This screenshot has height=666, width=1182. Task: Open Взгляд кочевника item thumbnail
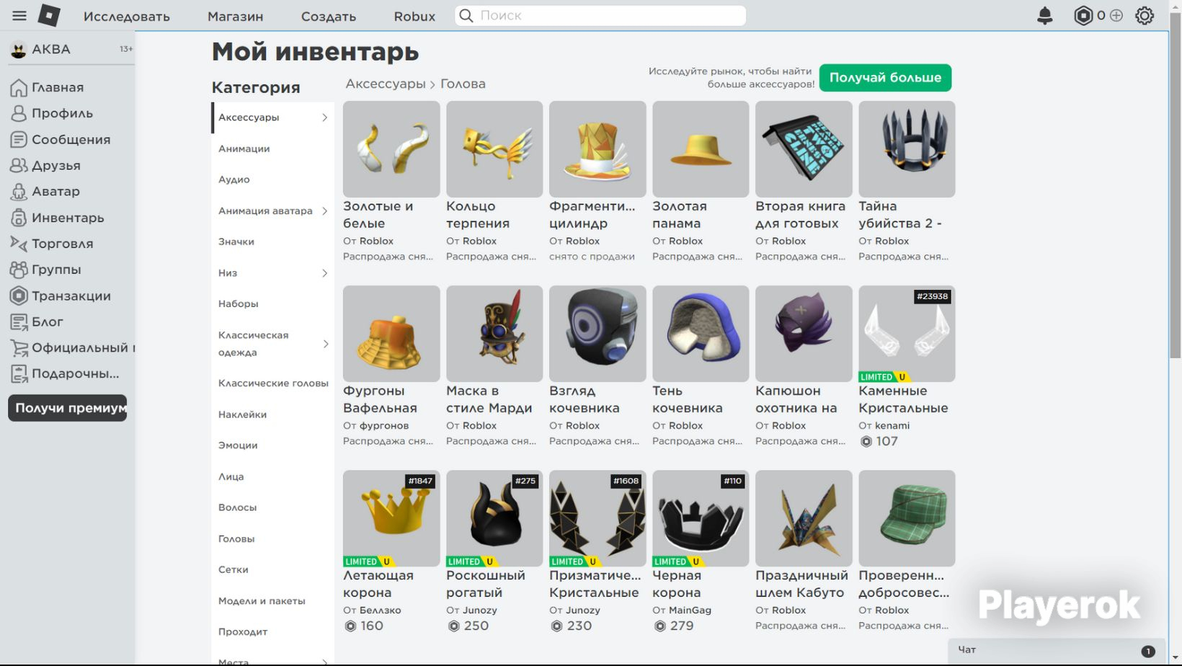click(597, 334)
